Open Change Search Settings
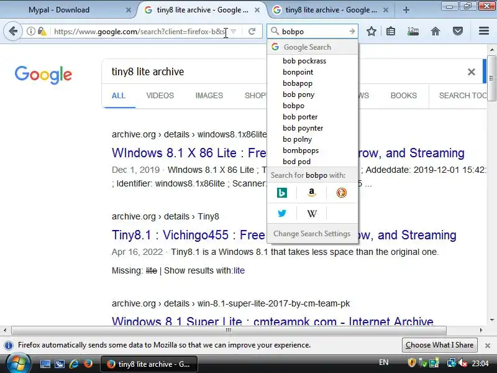The height and width of the screenshot is (373, 497). [x=312, y=234]
